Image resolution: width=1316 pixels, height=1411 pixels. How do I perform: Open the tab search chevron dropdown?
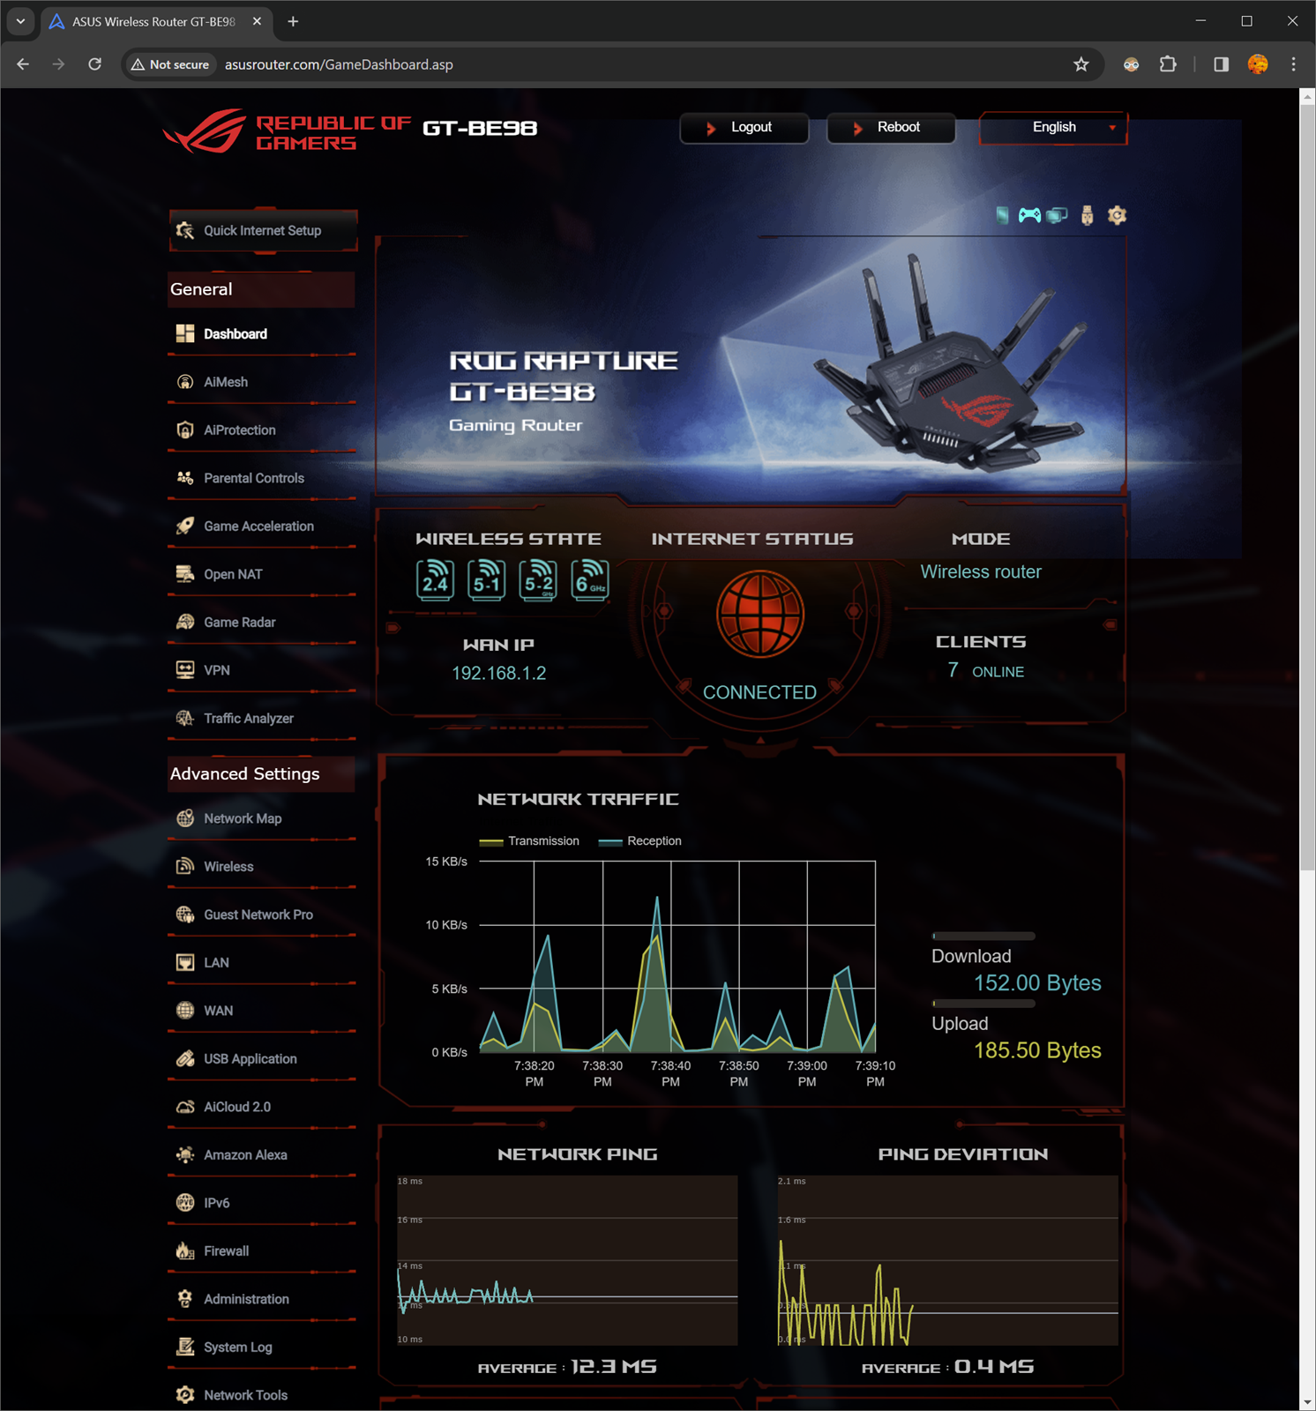[20, 21]
